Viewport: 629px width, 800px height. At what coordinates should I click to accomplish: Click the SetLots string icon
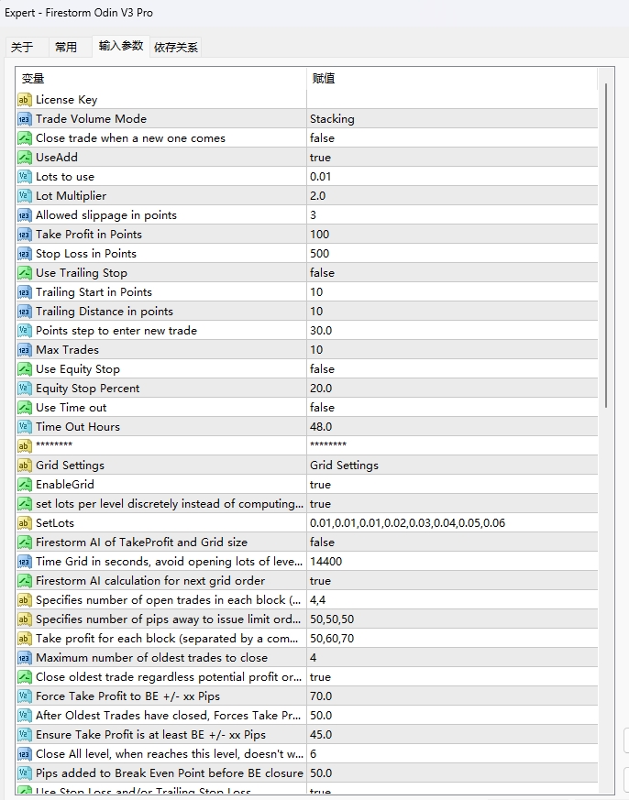[25, 523]
